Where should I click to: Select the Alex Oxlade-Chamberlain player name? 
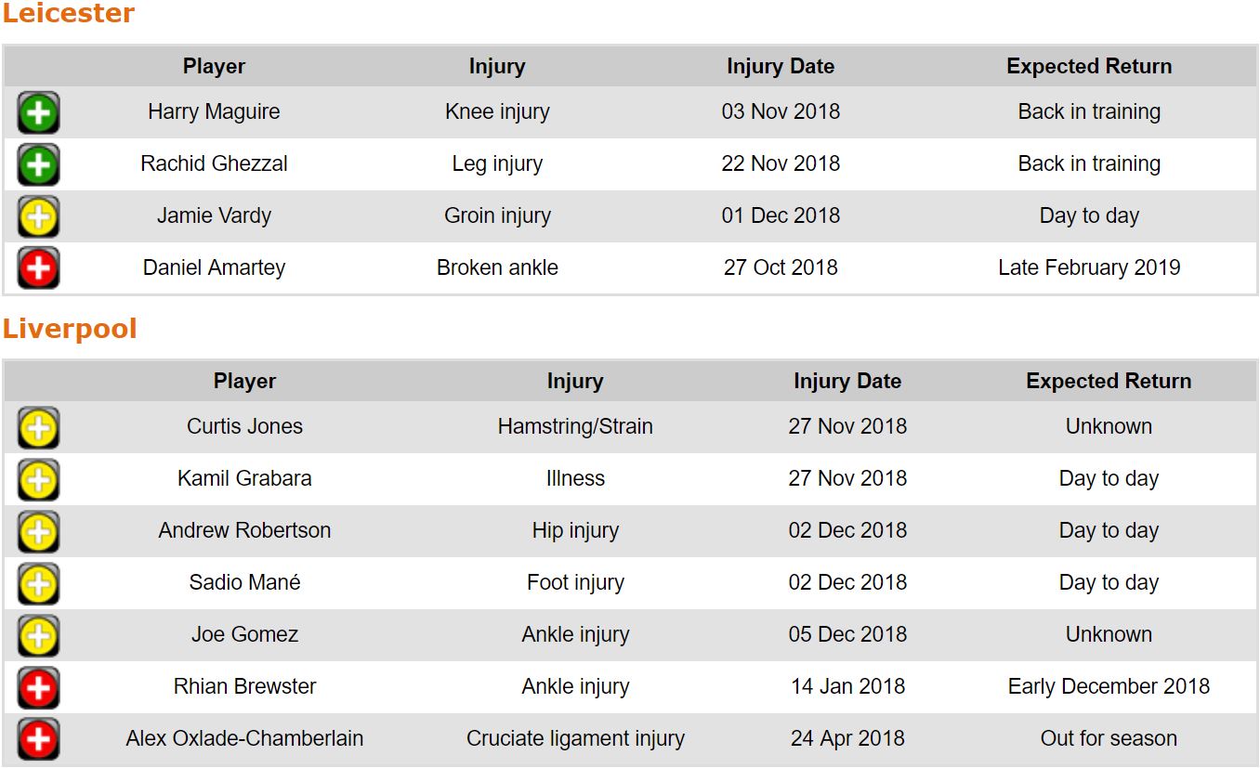(x=244, y=739)
